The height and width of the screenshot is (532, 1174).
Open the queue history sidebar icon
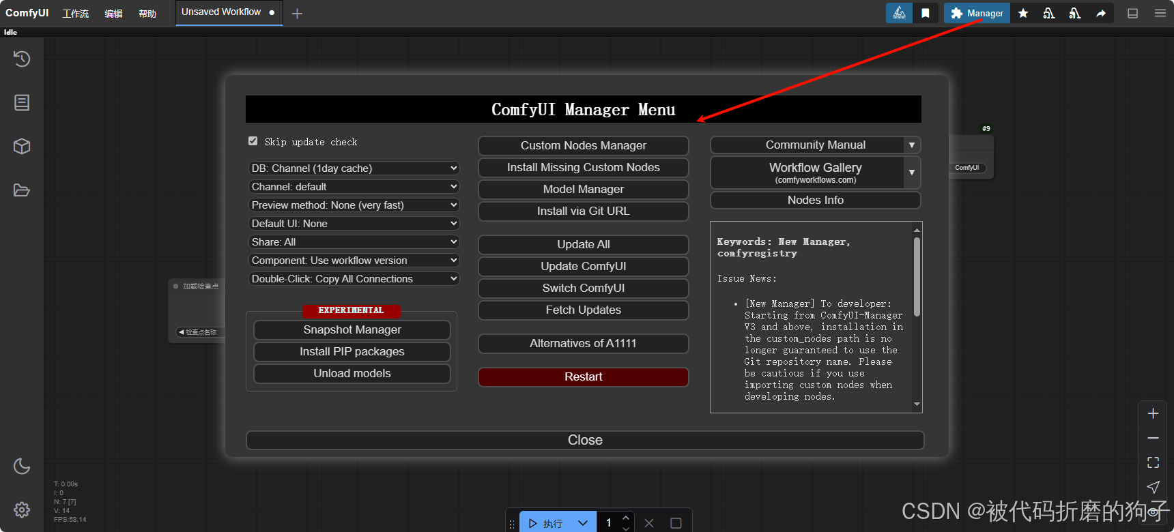pos(22,59)
